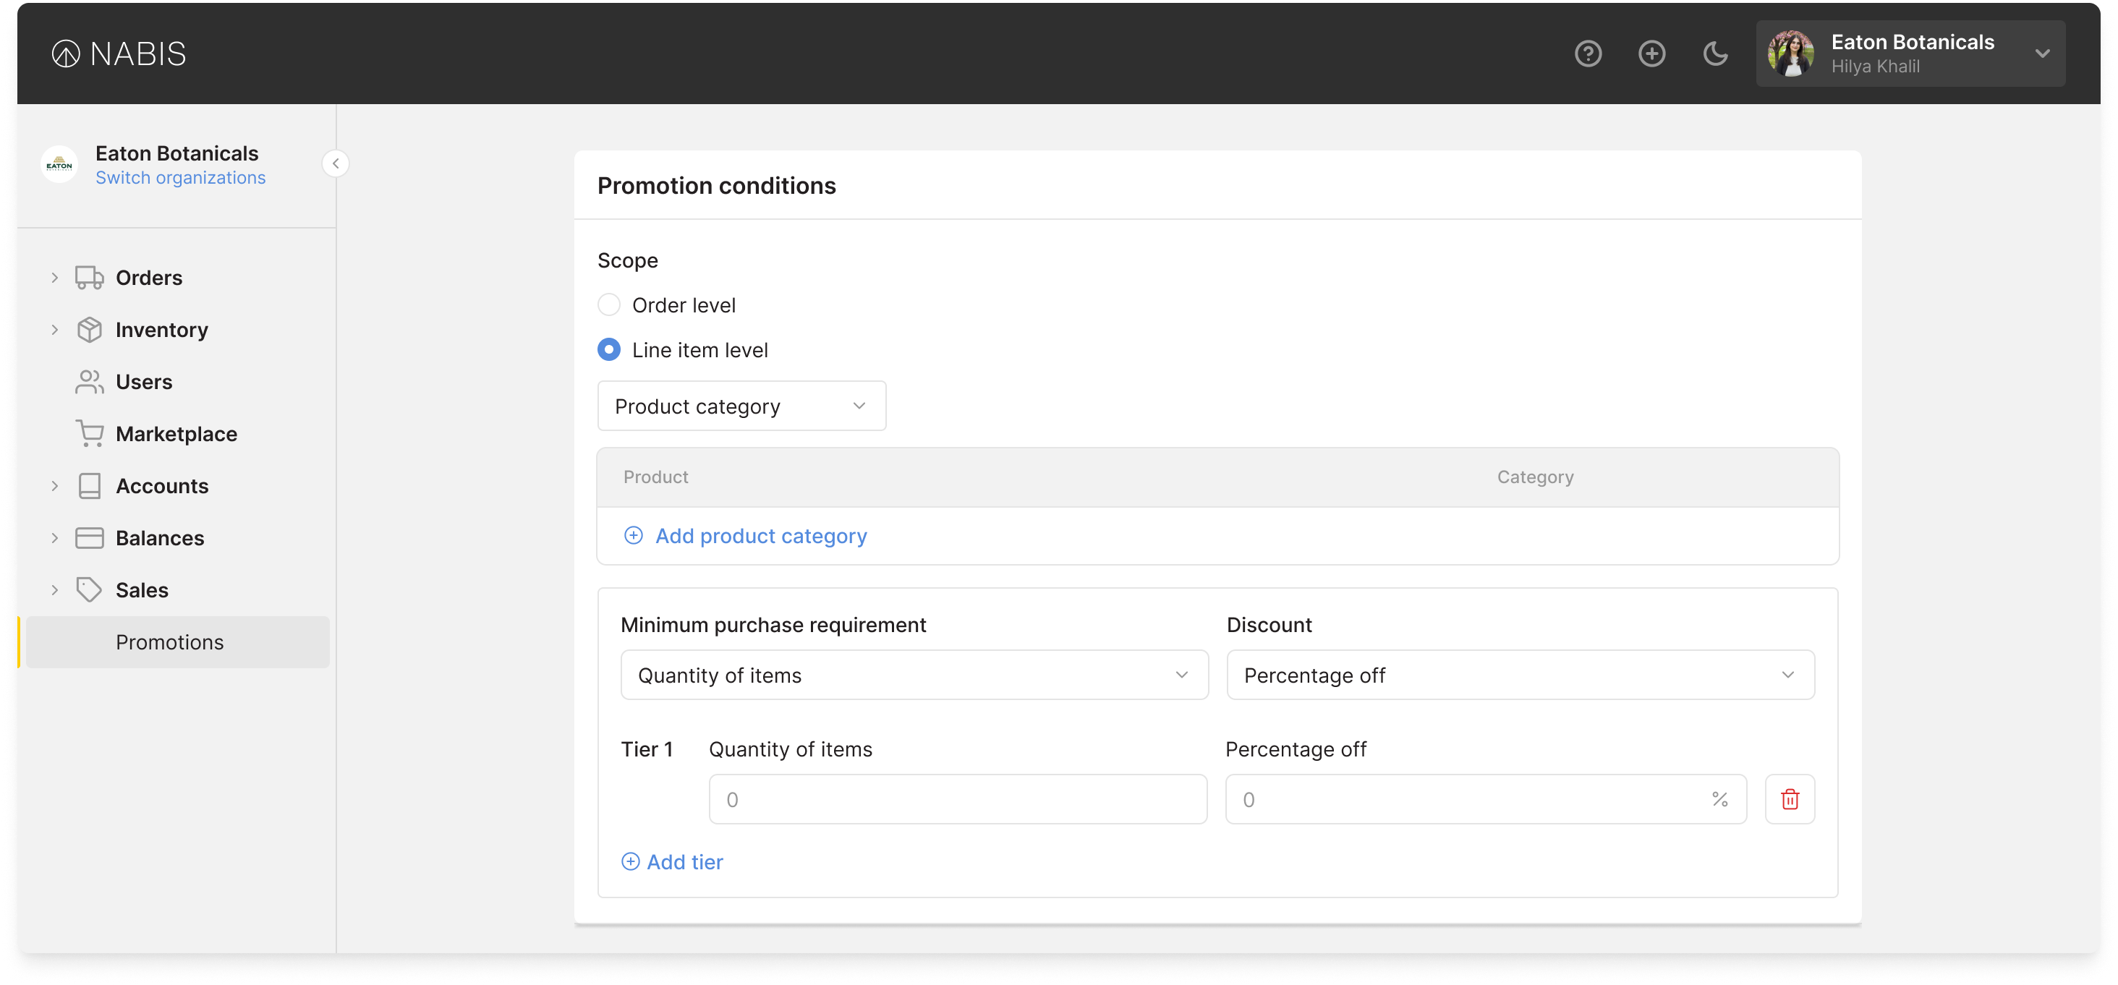This screenshot has height=985, width=2118.
Task: Expand the Orders menu chevron
Action: pyautogui.click(x=54, y=278)
